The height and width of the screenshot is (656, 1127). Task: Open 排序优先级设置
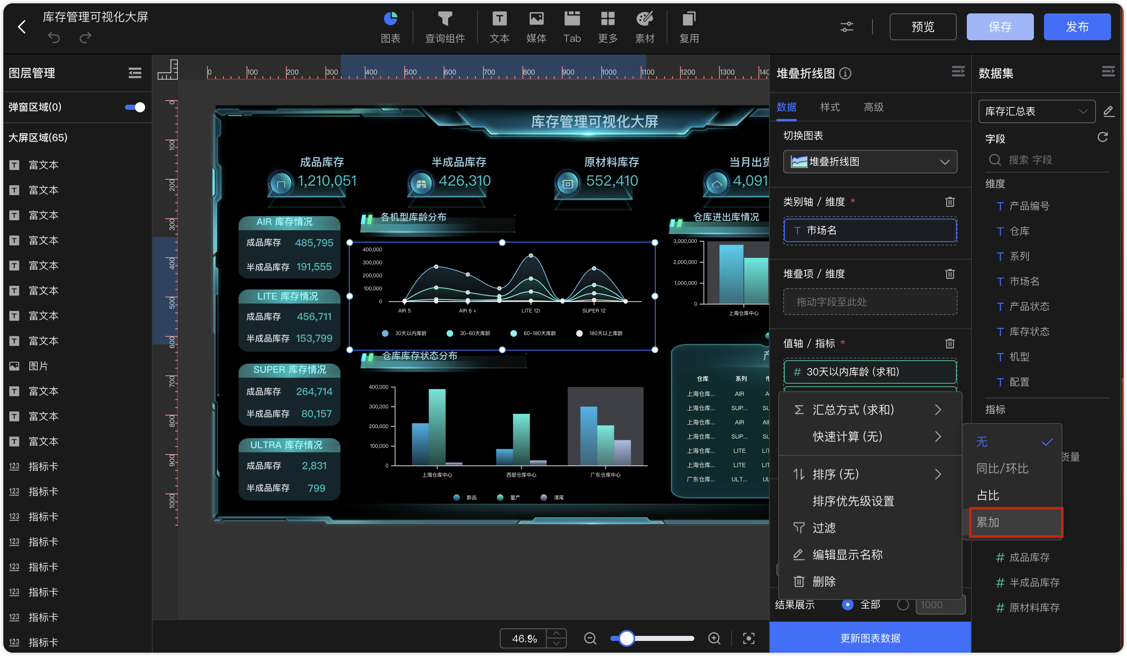(870, 501)
